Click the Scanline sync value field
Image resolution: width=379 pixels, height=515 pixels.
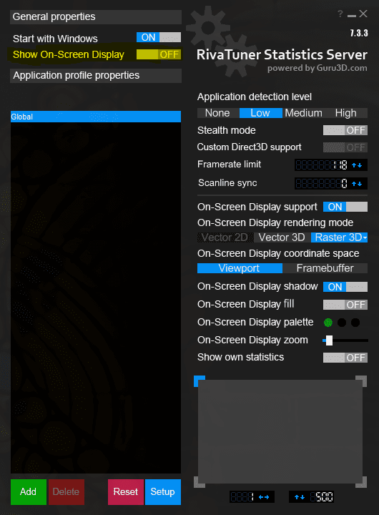pos(322,184)
